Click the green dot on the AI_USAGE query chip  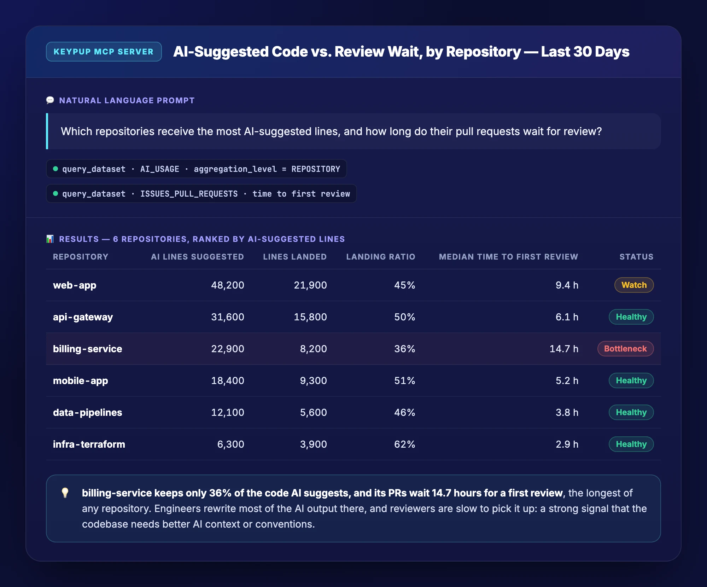55,169
